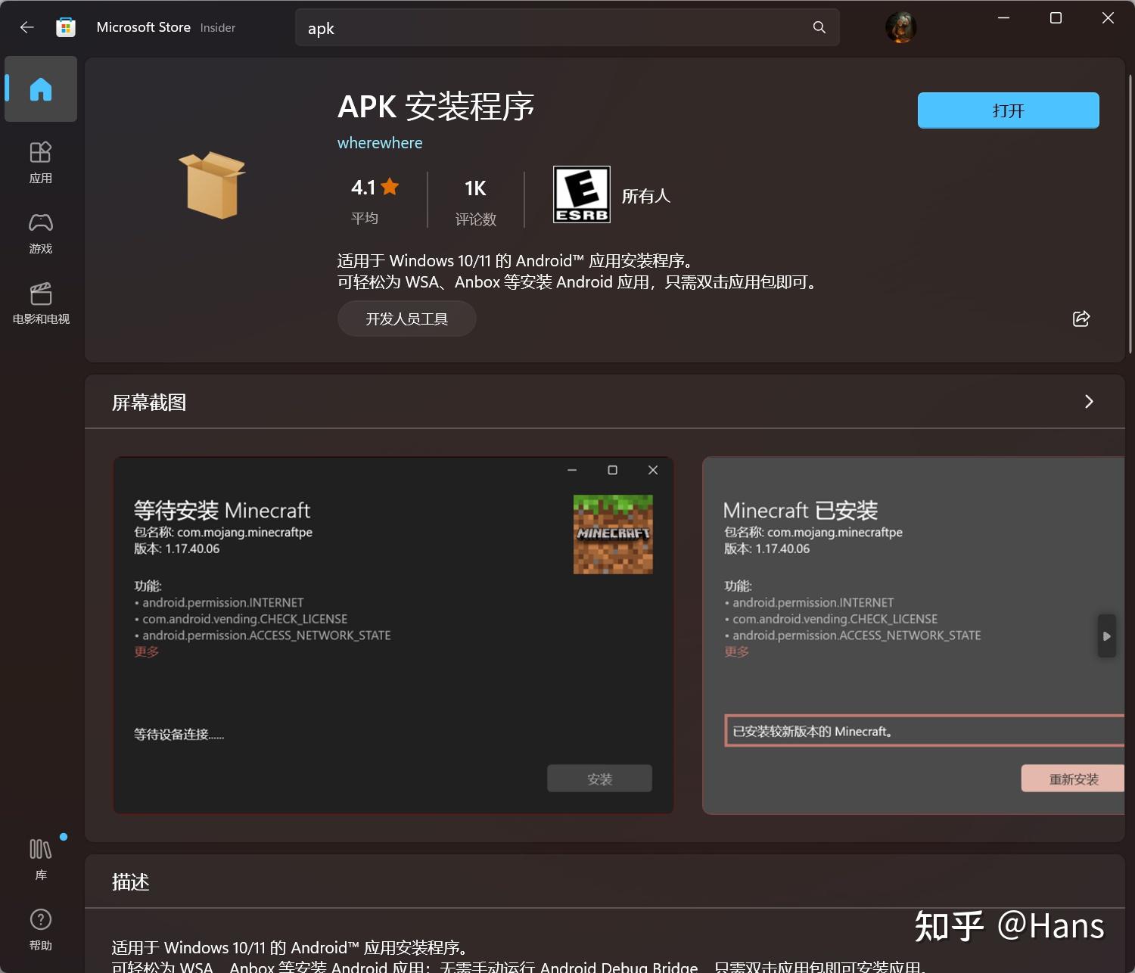Click the search field containing apk

(x=530, y=27)
